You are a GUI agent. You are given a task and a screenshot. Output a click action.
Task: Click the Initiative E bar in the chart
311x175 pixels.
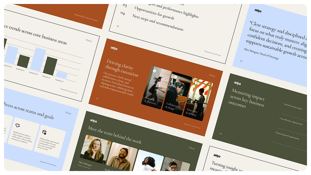50,66
